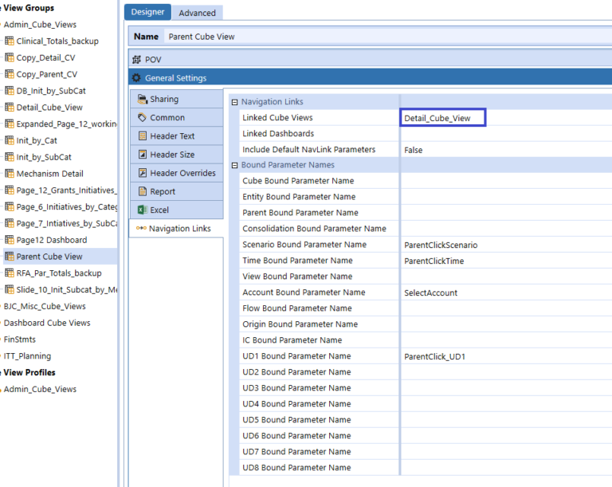Click the POV section icon
This screenshot has height=487, width=612.
(137, 60)
